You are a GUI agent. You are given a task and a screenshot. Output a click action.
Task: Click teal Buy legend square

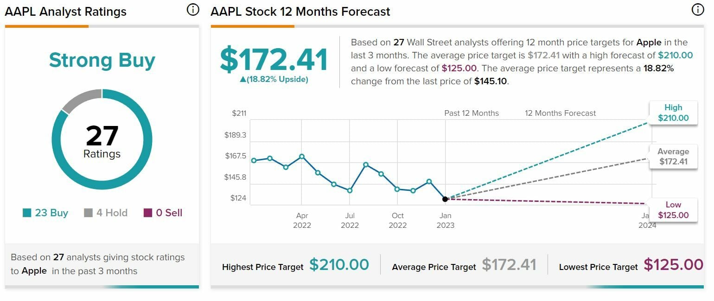point(27,213)
